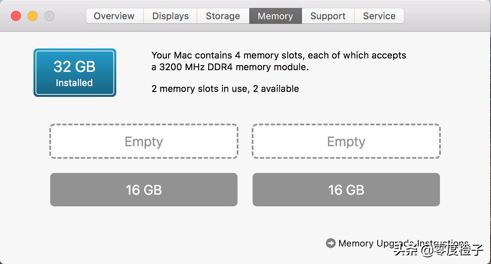Click the second Empty memory slot
This screenshot has width=491, height=264.
tap(346, 142)
